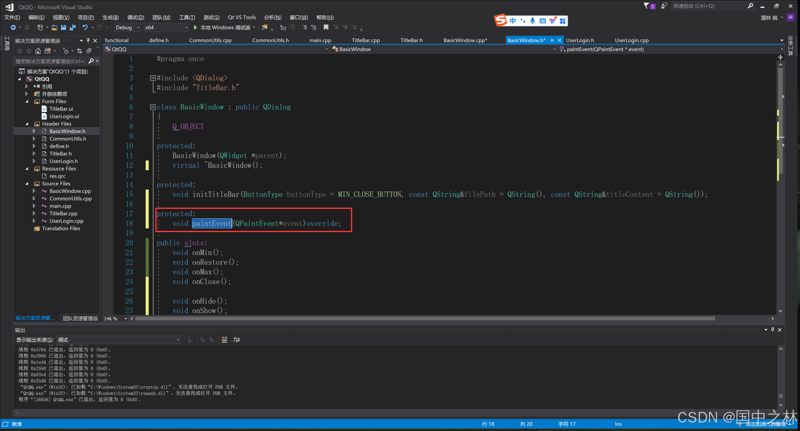Toggle word wrap in Output panel
Image resolution: width=800 pixels, height=431 pixels.
(237, 340)
